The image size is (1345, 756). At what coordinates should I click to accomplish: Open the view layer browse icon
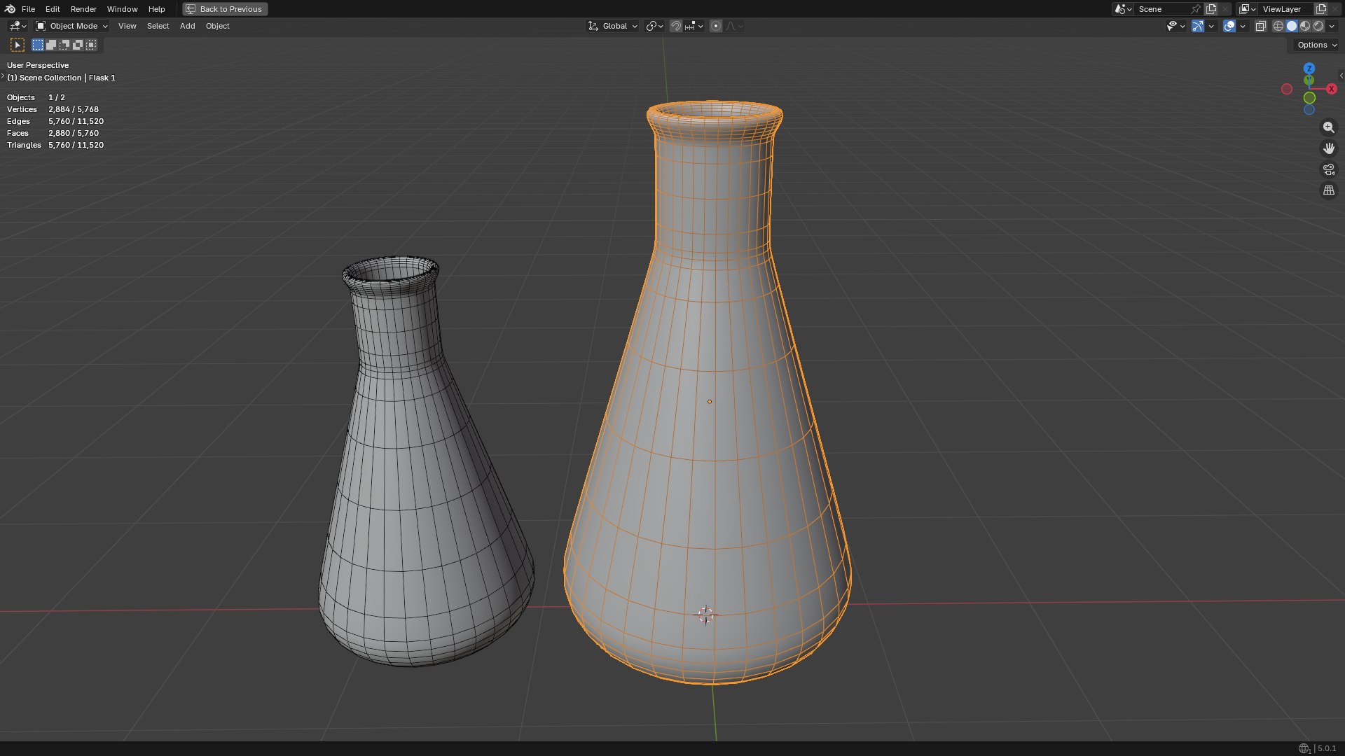tap(1248, 9)
